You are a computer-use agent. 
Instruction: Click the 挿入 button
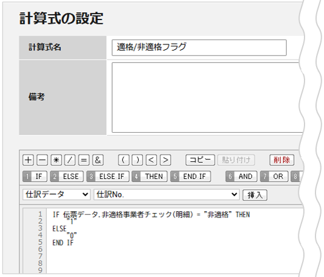(255, 195)
